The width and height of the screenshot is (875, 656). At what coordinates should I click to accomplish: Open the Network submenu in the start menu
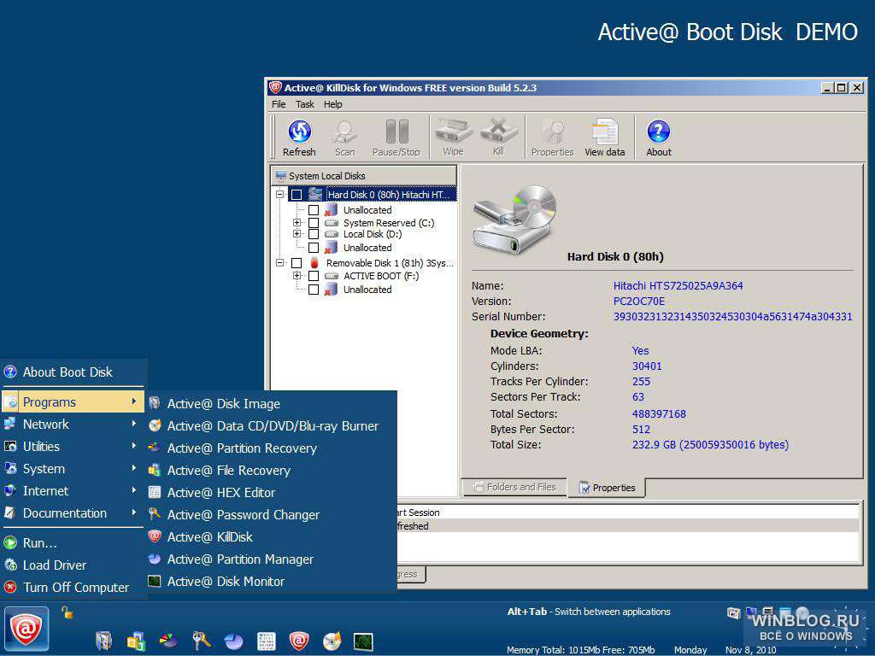pyautogui.click(x=73, y=424)
